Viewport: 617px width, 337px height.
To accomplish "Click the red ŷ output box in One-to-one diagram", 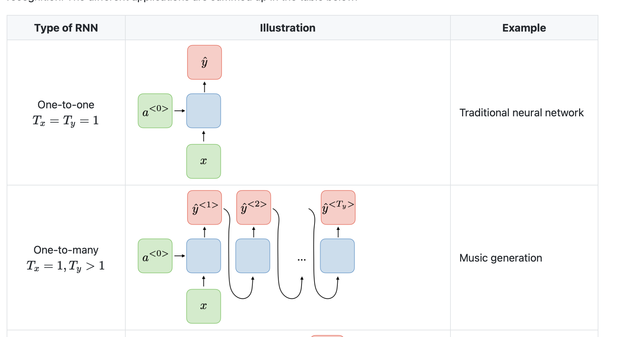I will pos(204,62).
